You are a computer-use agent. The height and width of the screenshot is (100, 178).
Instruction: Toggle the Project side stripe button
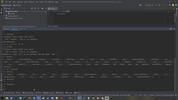(x=1, y=11)
